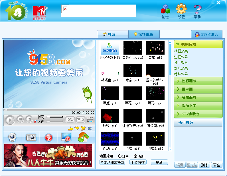
Task: Select 灯光效果 in effects list
Action: (x=181, y=68)
